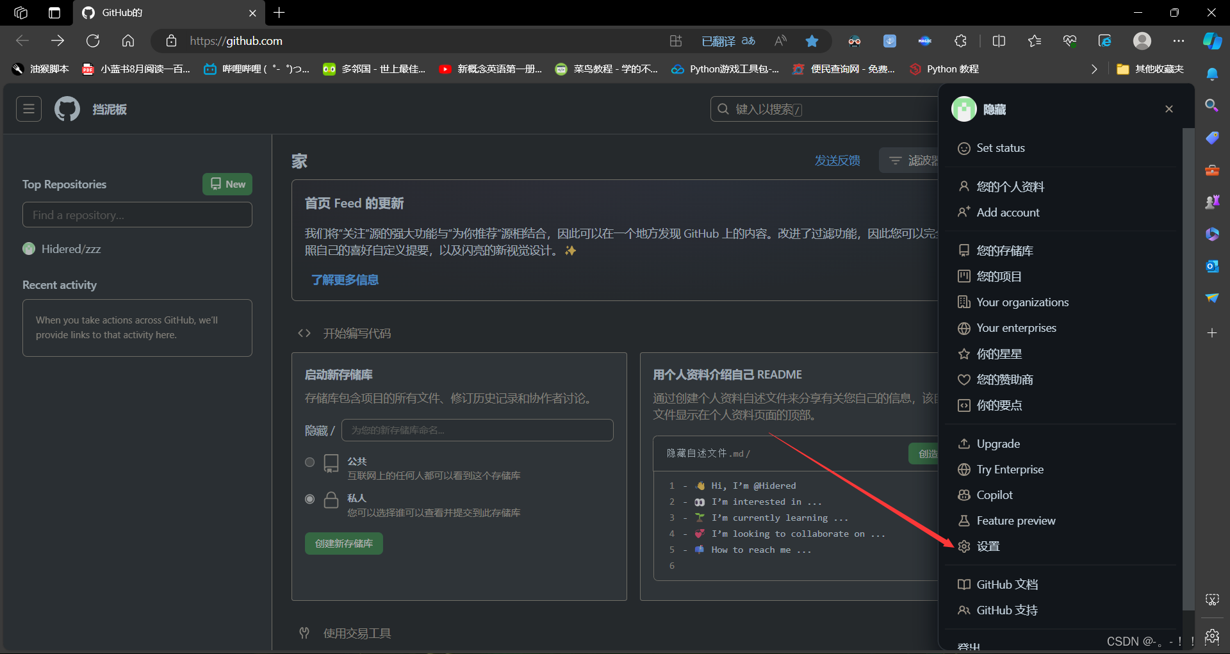Open sidebar settings gear icon
This screenshot has height=654, width=1230.
pyautogui.click(x=1212, y=636)
